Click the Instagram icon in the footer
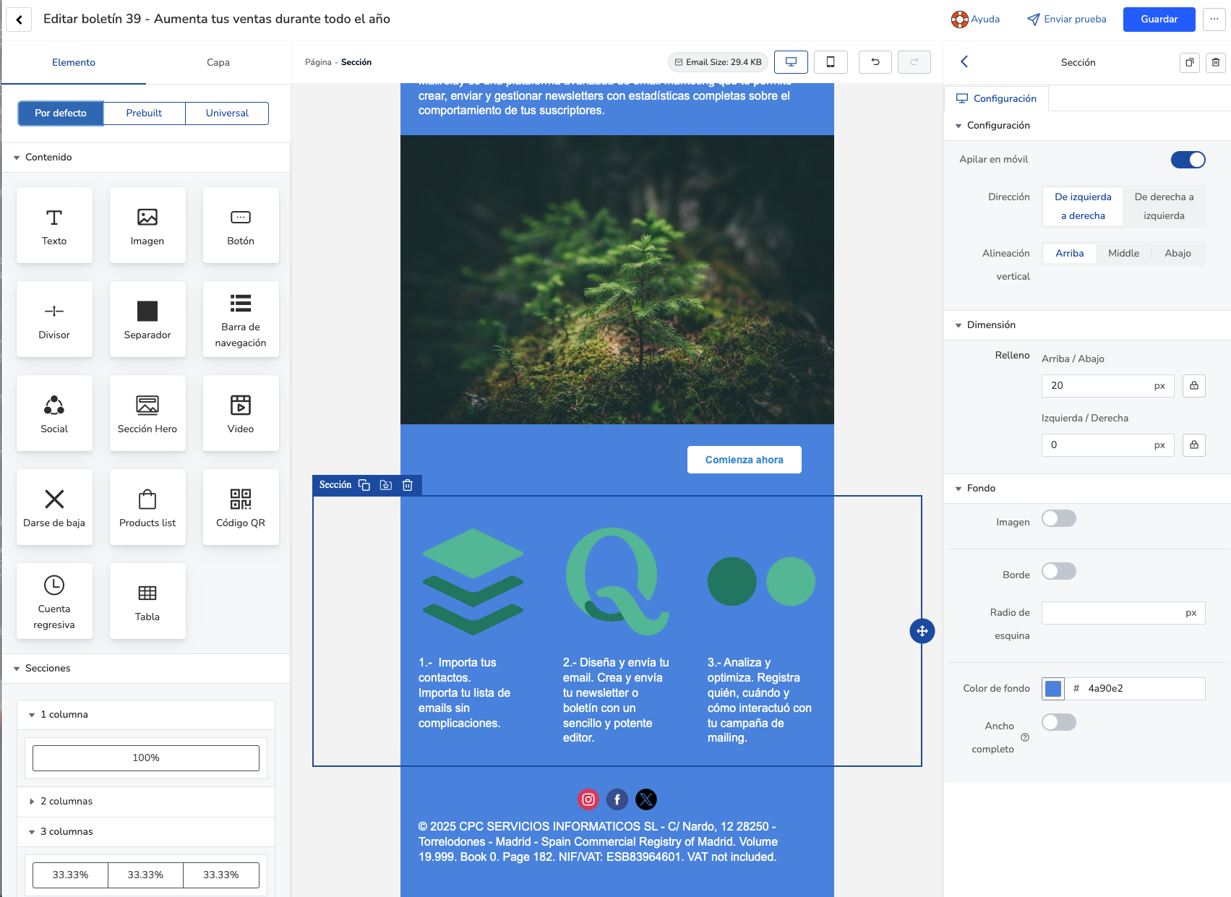Image resolution: width=1231 pixels, height=897 pixels. [x=588, y=799]
